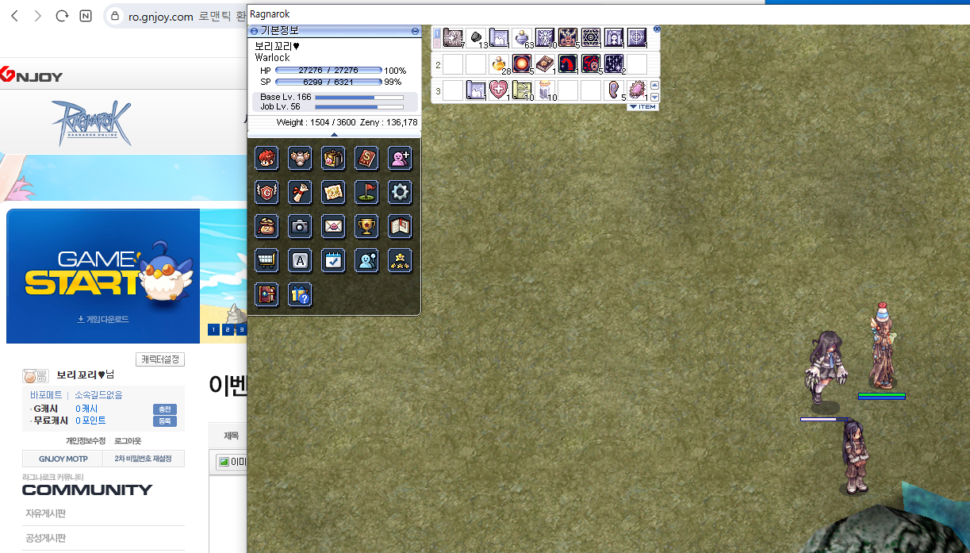Click the 캐릭터설정 button
Image resolution: width=970 pixels, height=553 pixels.
coord(161,359)
